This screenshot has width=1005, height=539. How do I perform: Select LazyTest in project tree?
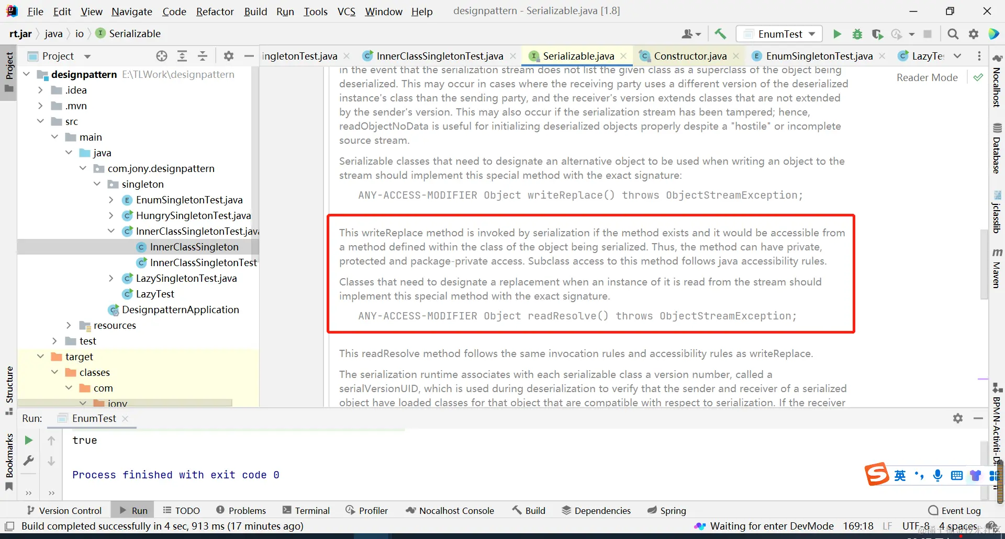tap(155, 294)
